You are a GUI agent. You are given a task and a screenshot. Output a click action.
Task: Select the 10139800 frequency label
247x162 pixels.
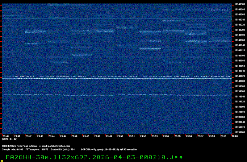(x=240, y=132)
